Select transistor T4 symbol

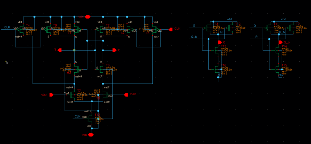pos(25,30)
